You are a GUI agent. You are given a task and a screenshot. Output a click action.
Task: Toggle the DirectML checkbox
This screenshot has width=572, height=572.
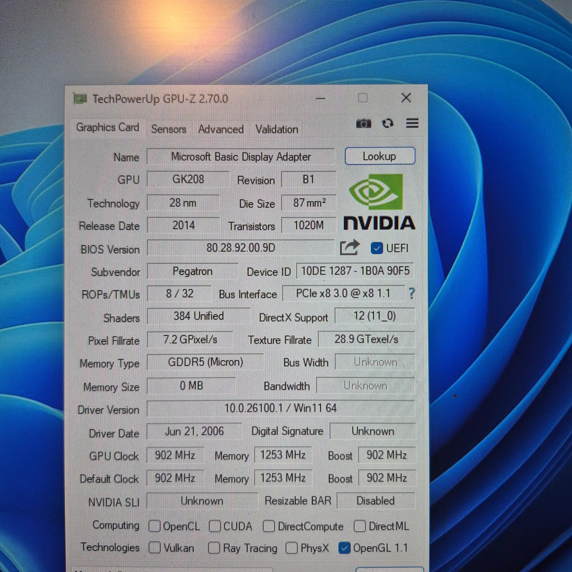pos(359,526)
